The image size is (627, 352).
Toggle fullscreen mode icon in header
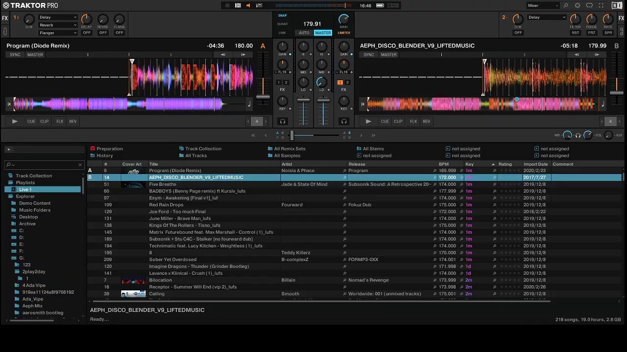tap(601, 5)
